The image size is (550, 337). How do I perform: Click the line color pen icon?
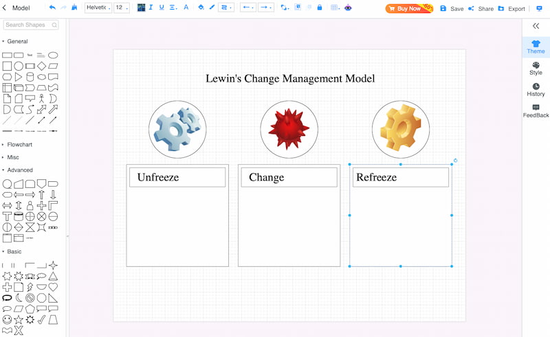[212, 8]
